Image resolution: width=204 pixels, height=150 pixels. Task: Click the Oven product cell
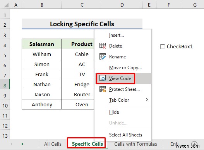click(x=78, y=104)
